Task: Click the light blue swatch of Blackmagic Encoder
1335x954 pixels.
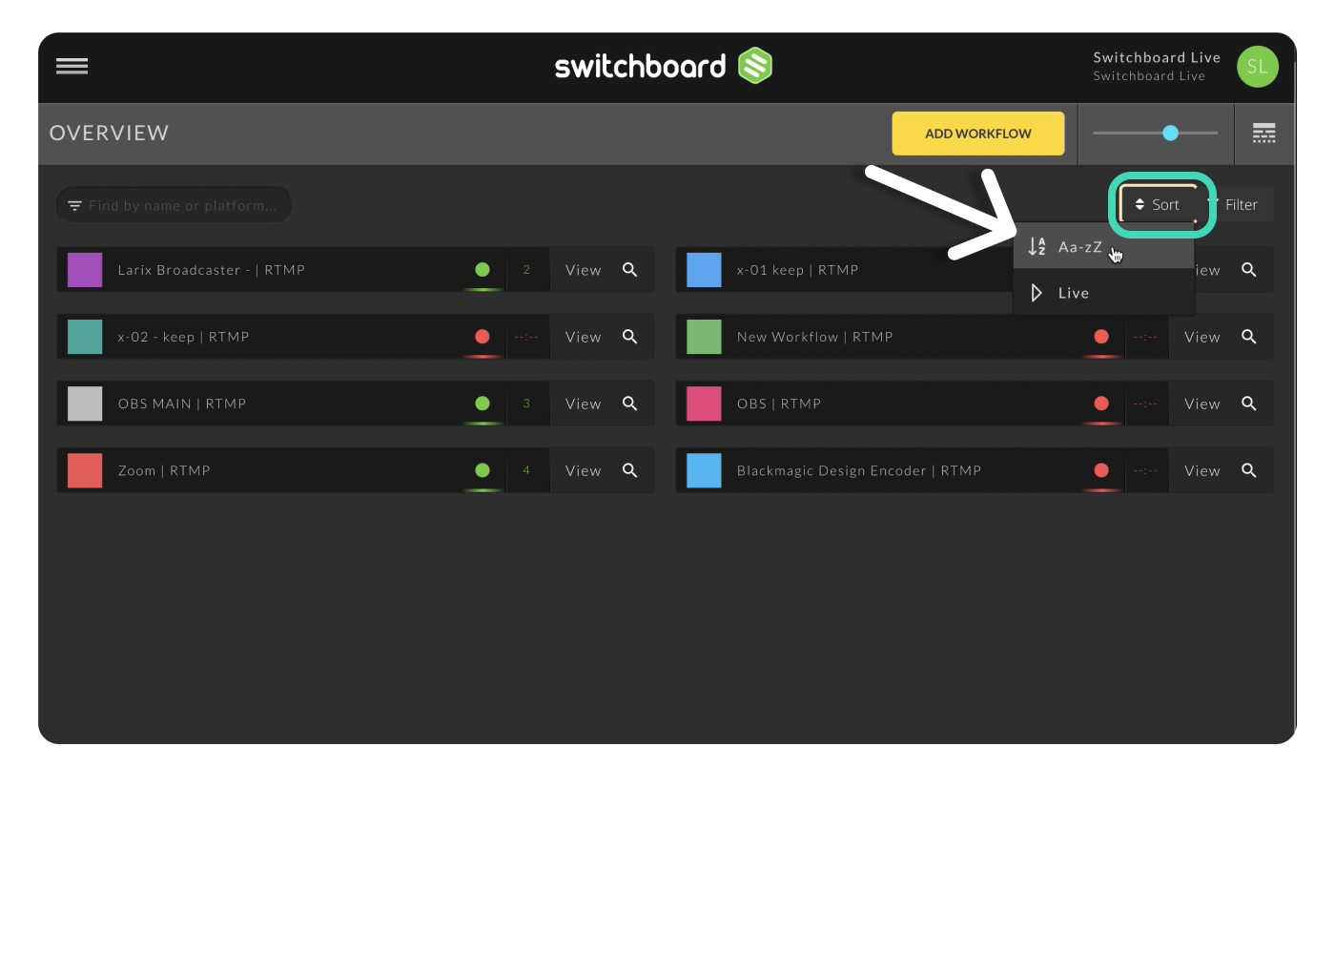Action: coord(704,470)
